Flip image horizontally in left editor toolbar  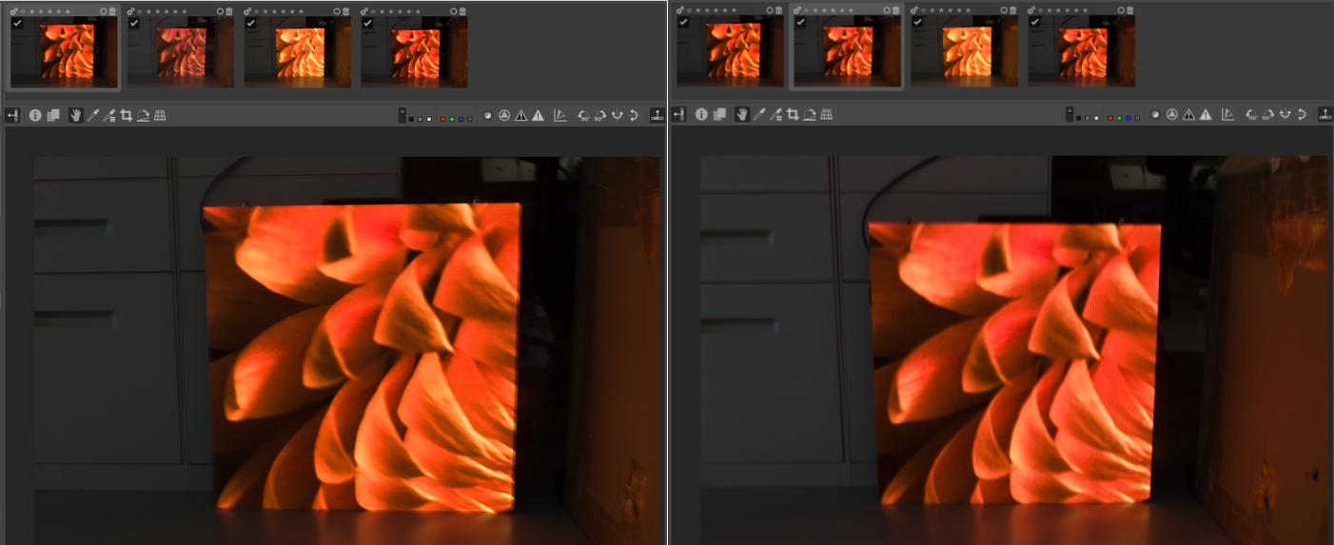(x=618, y=115)
